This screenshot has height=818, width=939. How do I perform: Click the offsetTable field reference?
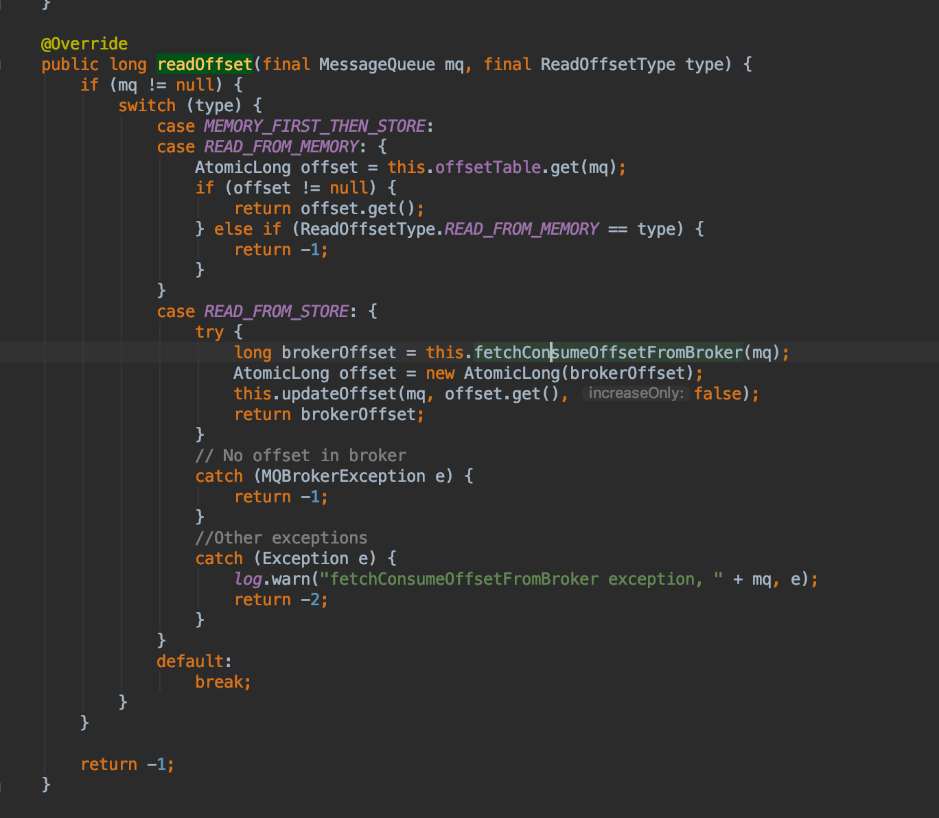click(x=488, y=167)
